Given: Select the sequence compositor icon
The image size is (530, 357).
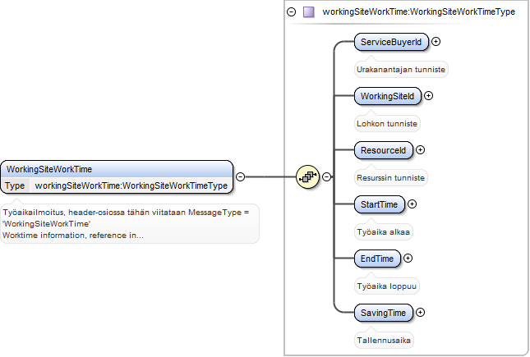Looking at the screenshot, I should tap(307, 176).
